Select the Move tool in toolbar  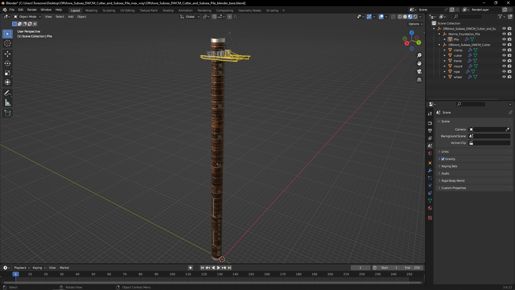point(8,54)
